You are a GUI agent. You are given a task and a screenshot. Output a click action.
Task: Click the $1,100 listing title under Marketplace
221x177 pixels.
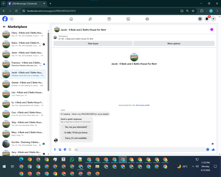pyautogui.click(x=76, y=39)
